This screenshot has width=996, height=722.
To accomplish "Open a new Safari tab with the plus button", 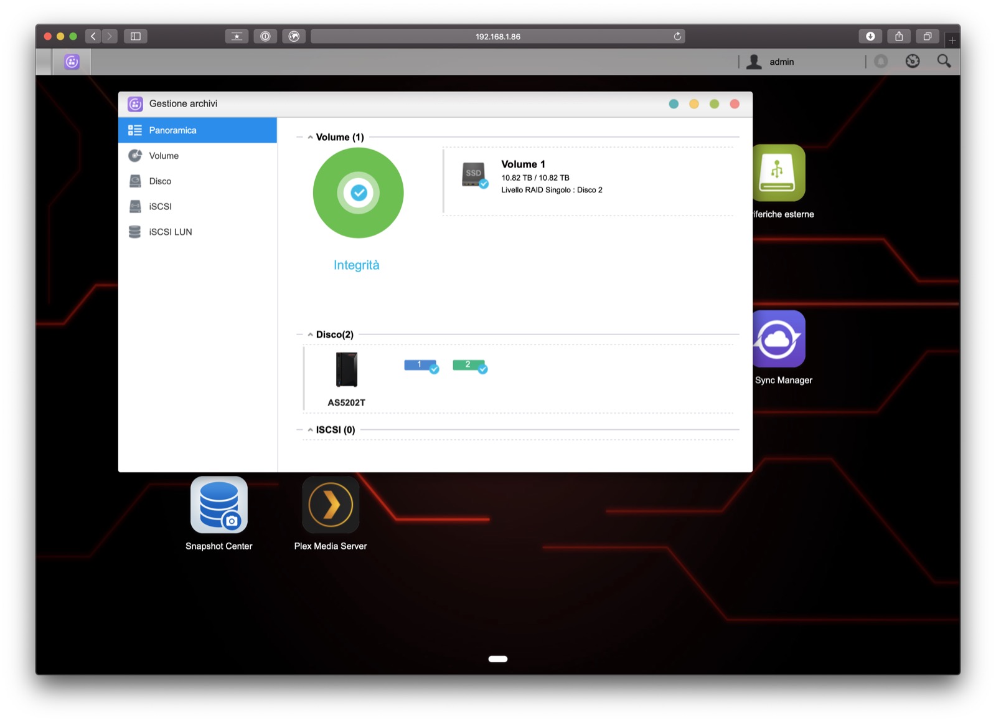I will 952,40.
